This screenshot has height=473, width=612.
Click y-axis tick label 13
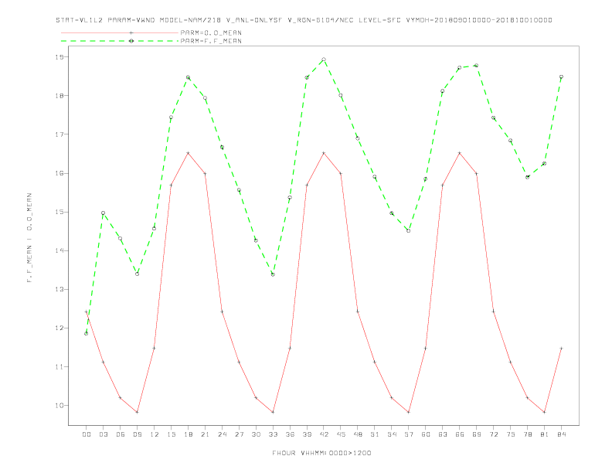59,289
